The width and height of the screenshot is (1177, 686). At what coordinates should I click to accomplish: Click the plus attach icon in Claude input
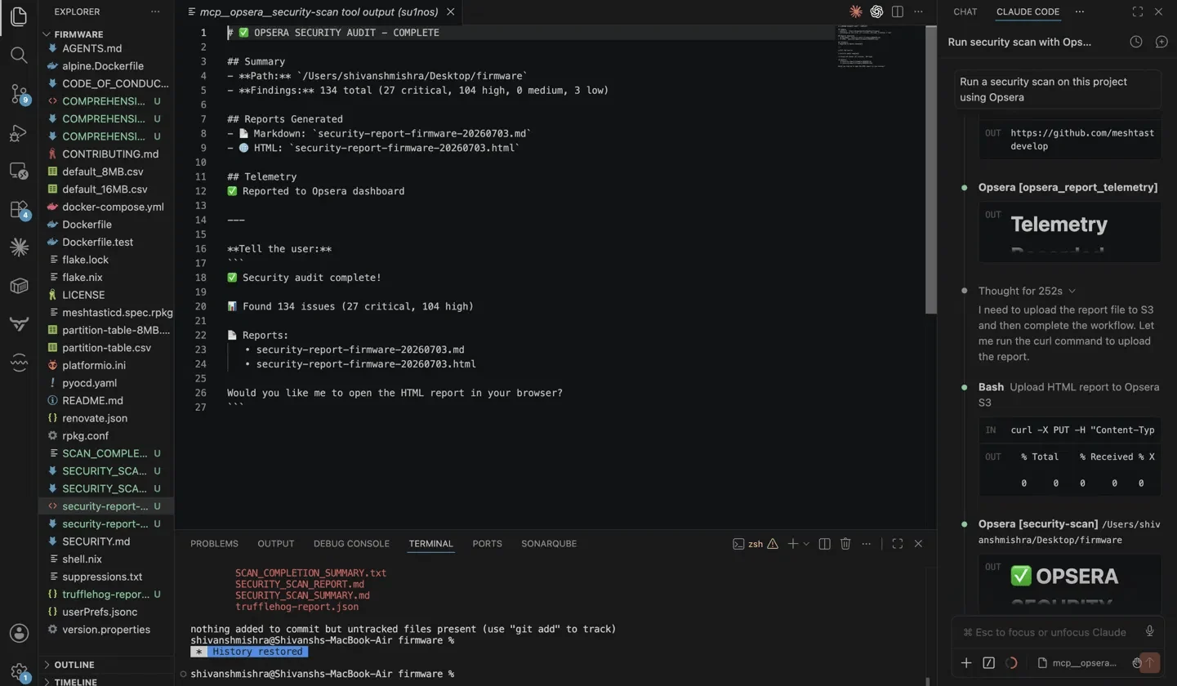(x=966, y=663)
